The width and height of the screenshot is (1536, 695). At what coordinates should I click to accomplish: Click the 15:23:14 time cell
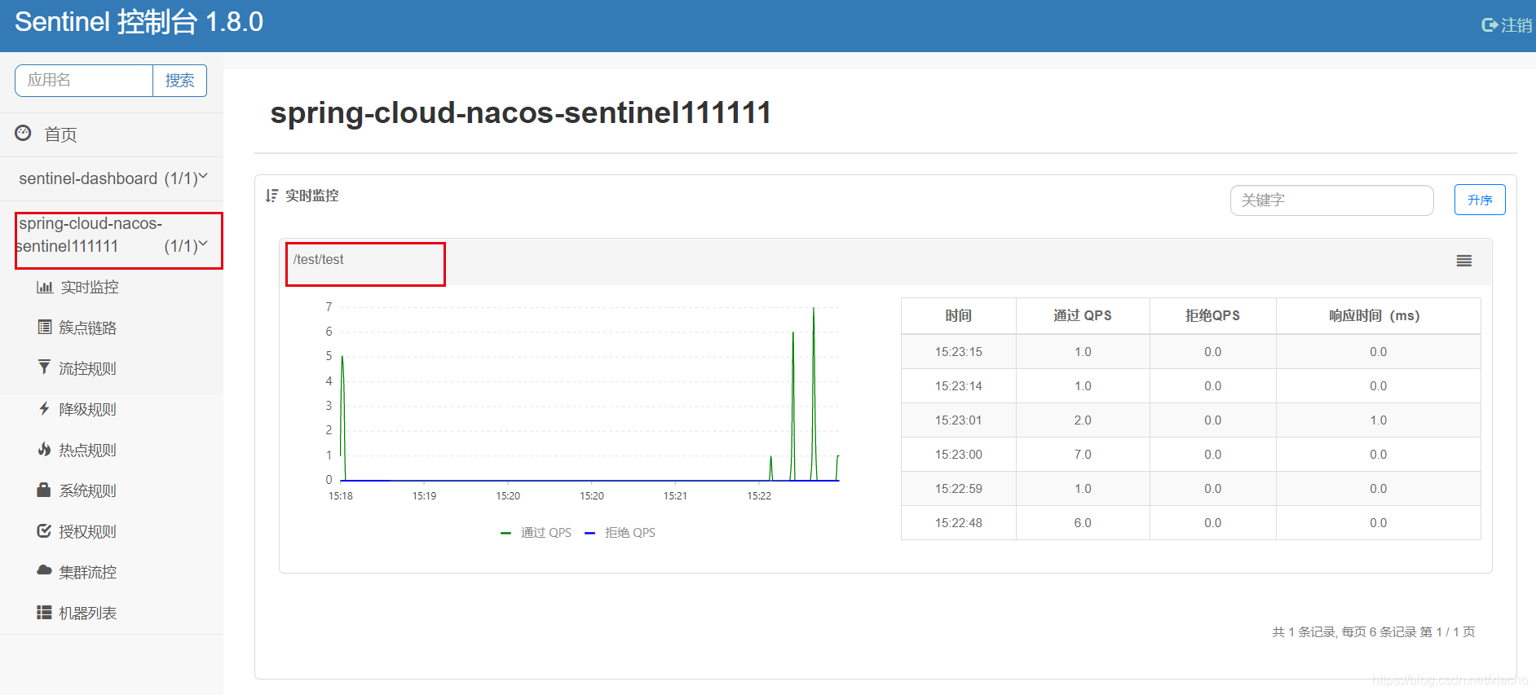959,386
